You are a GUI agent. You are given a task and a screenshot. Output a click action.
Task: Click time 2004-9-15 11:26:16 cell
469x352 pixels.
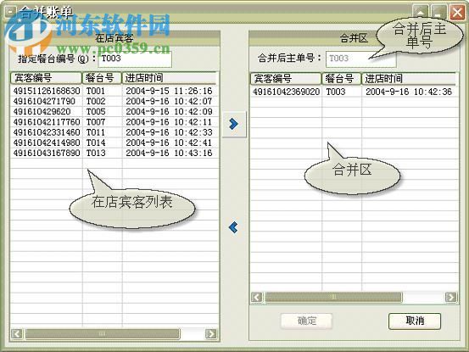[x=169, y=91]
